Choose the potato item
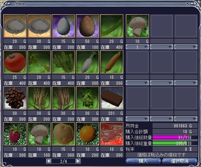The width and height of the screenshot is (201, 167). coord(63,134)
